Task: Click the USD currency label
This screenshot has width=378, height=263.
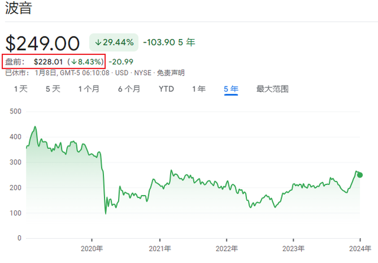Action: (122, 73)
